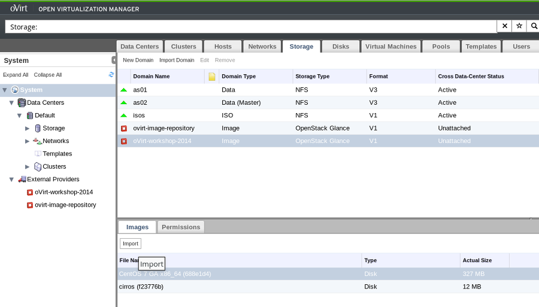This screenshot has width=539, height=307.
Task: Select the Storage main tab
Action: tap(301, 46)
